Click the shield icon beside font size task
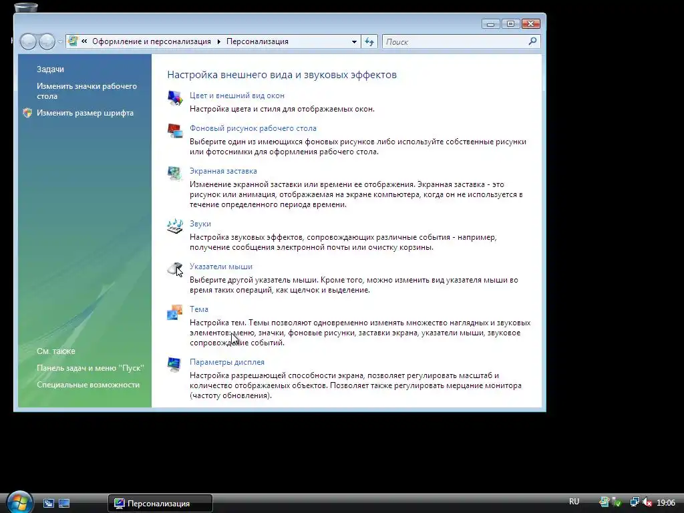The height and width of the screenshot is (513, 684). click(27, 113)
